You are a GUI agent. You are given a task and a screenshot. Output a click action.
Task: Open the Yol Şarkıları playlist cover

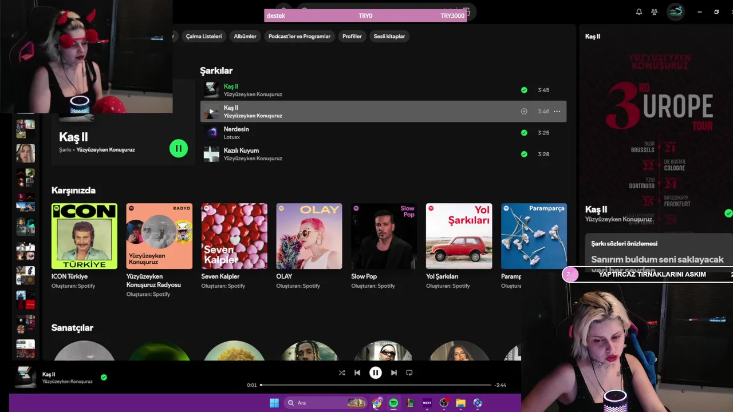(459, 236)
